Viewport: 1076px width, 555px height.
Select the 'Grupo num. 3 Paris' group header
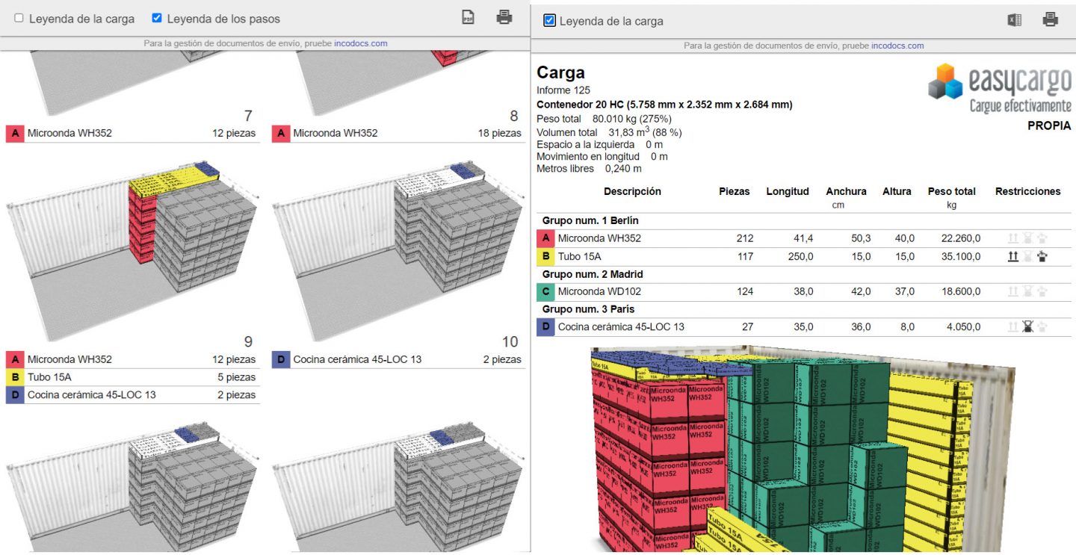coord(589,309)
